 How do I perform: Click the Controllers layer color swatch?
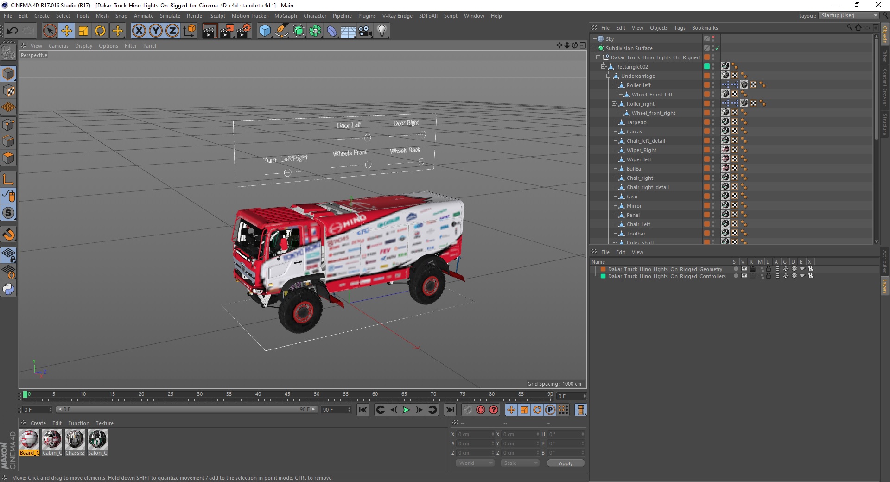pos(603,276)
